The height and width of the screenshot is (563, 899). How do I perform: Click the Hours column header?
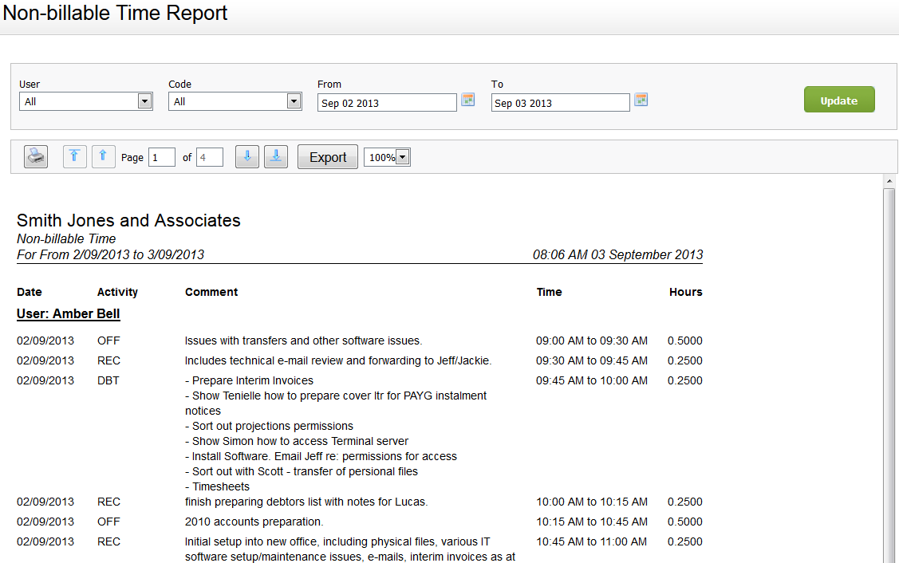pyautogui.click(x=685, y=292)
